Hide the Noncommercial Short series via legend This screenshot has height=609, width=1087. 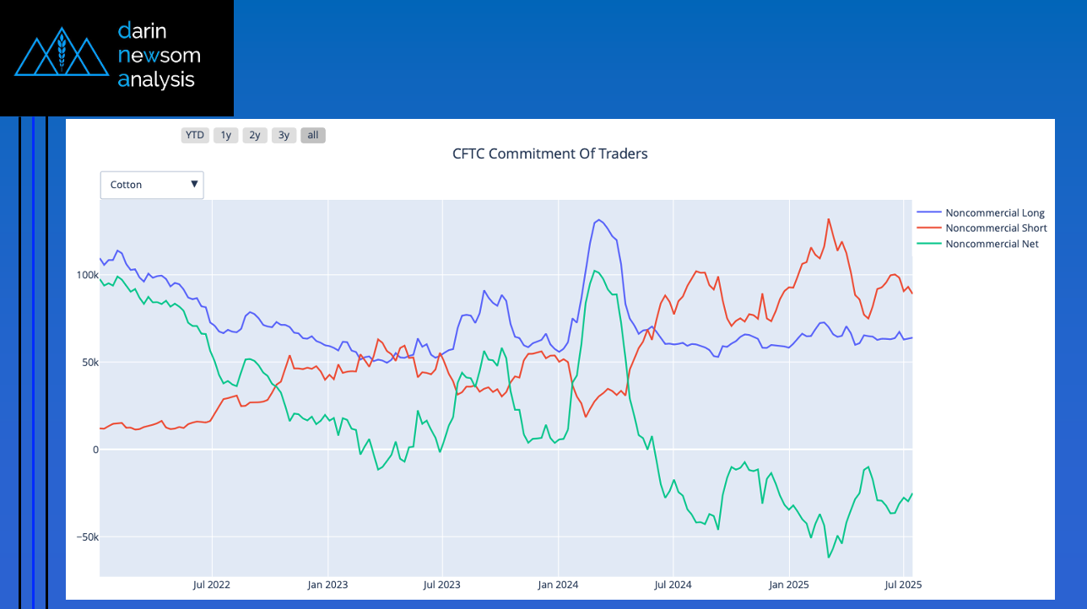click(996, 229)
